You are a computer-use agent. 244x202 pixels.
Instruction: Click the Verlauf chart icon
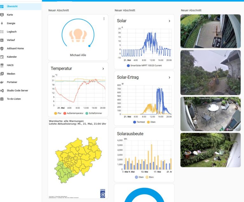(2, 40)
